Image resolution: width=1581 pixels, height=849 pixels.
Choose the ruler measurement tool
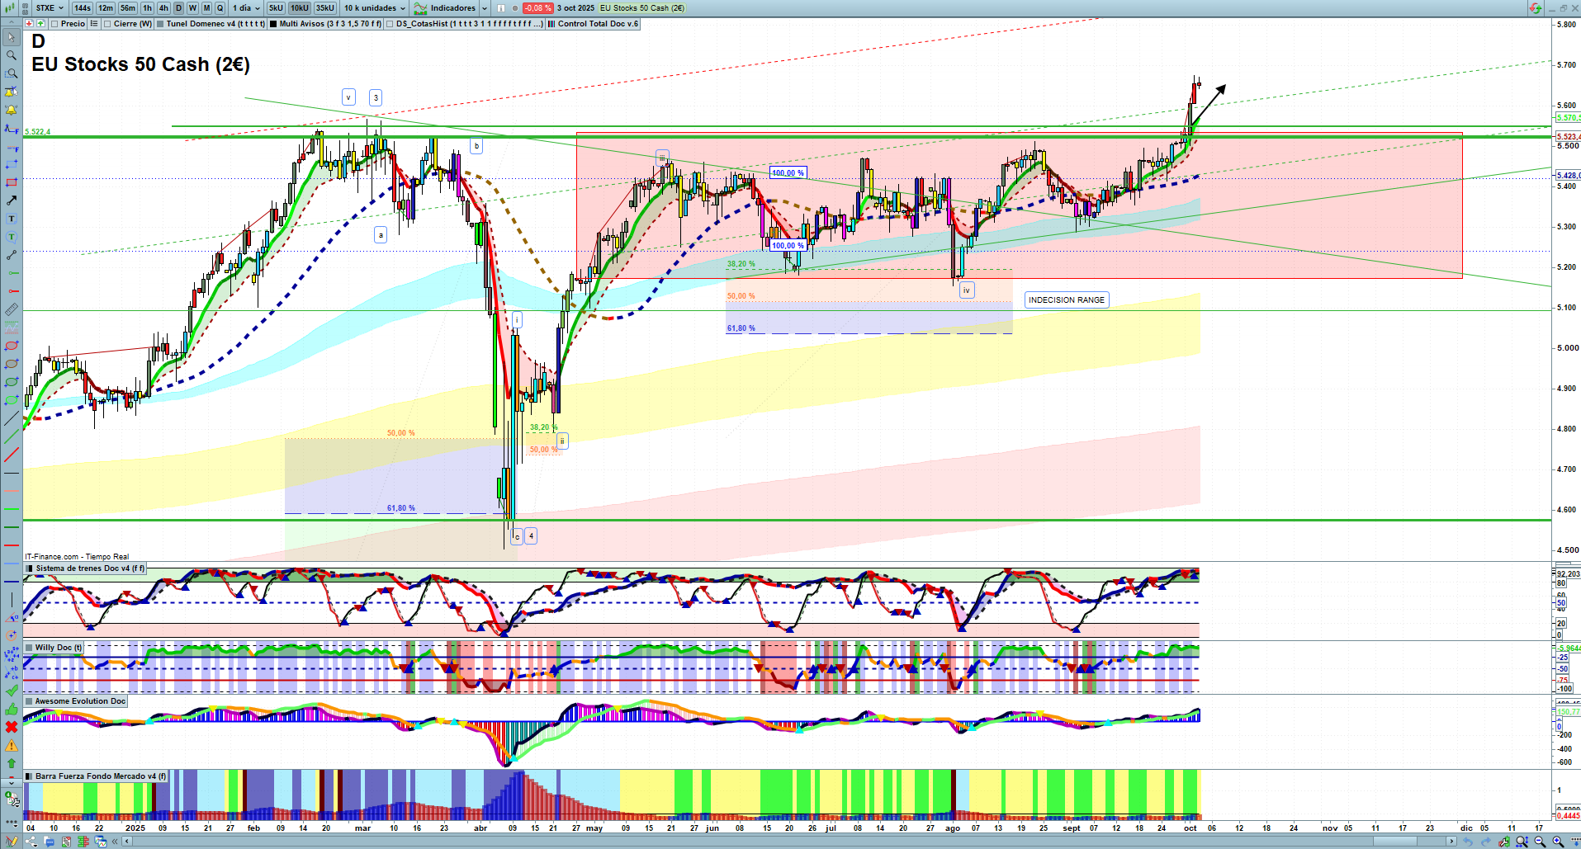pyautogui.click(x=12, y=309)
